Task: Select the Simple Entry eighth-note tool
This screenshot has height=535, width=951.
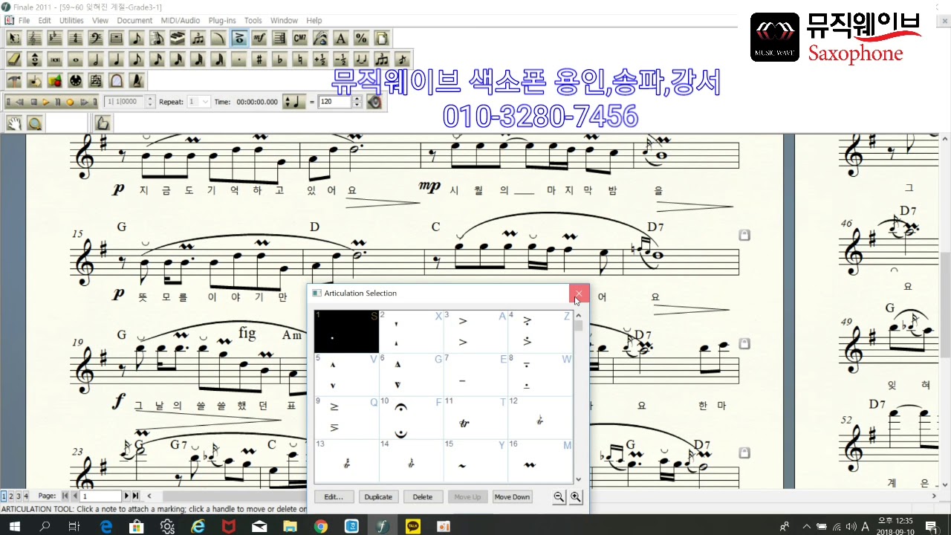Action: pyautogui.click(x=137, y=39)
